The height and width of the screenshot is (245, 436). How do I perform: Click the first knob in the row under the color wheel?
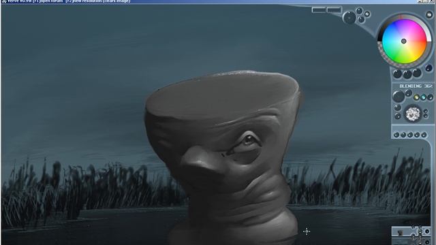tap(397, 74)
